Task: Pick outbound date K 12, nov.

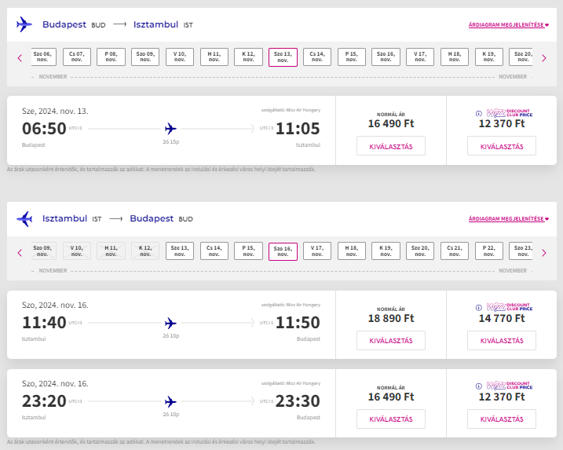Action: pos(248,57)
